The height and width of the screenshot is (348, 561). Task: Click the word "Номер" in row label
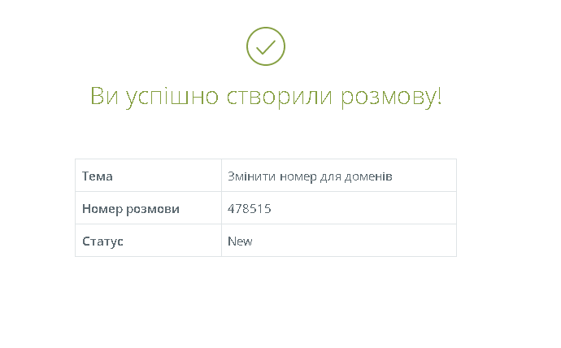click(102, 209)
